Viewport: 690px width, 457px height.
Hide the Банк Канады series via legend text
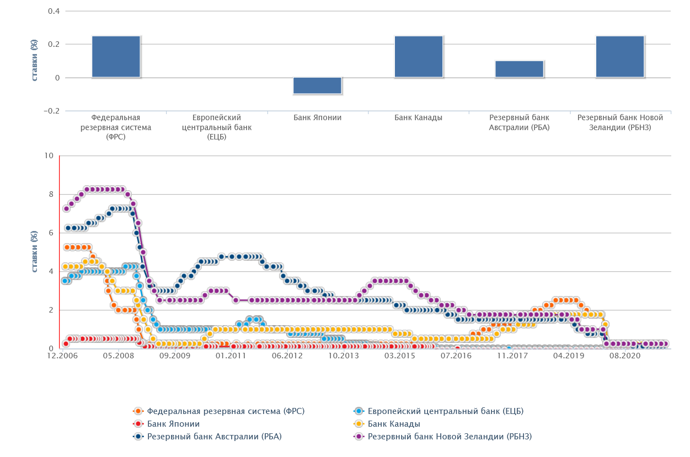[x=394, y=424]
